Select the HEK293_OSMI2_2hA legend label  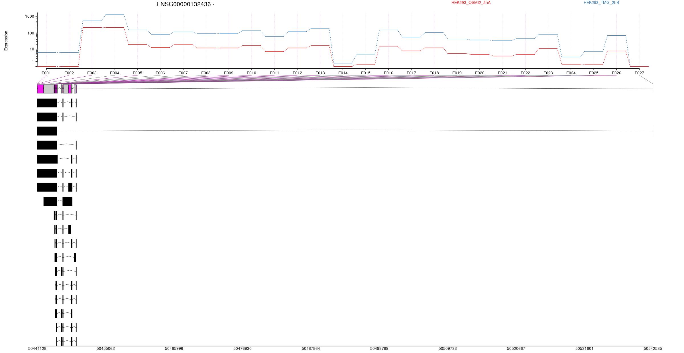pos(471,3)
